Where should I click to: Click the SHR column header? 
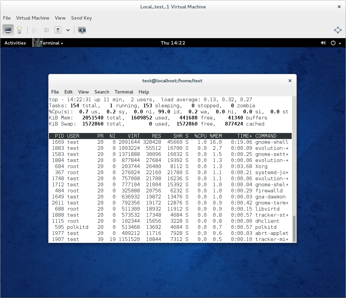tap(178, 136)
